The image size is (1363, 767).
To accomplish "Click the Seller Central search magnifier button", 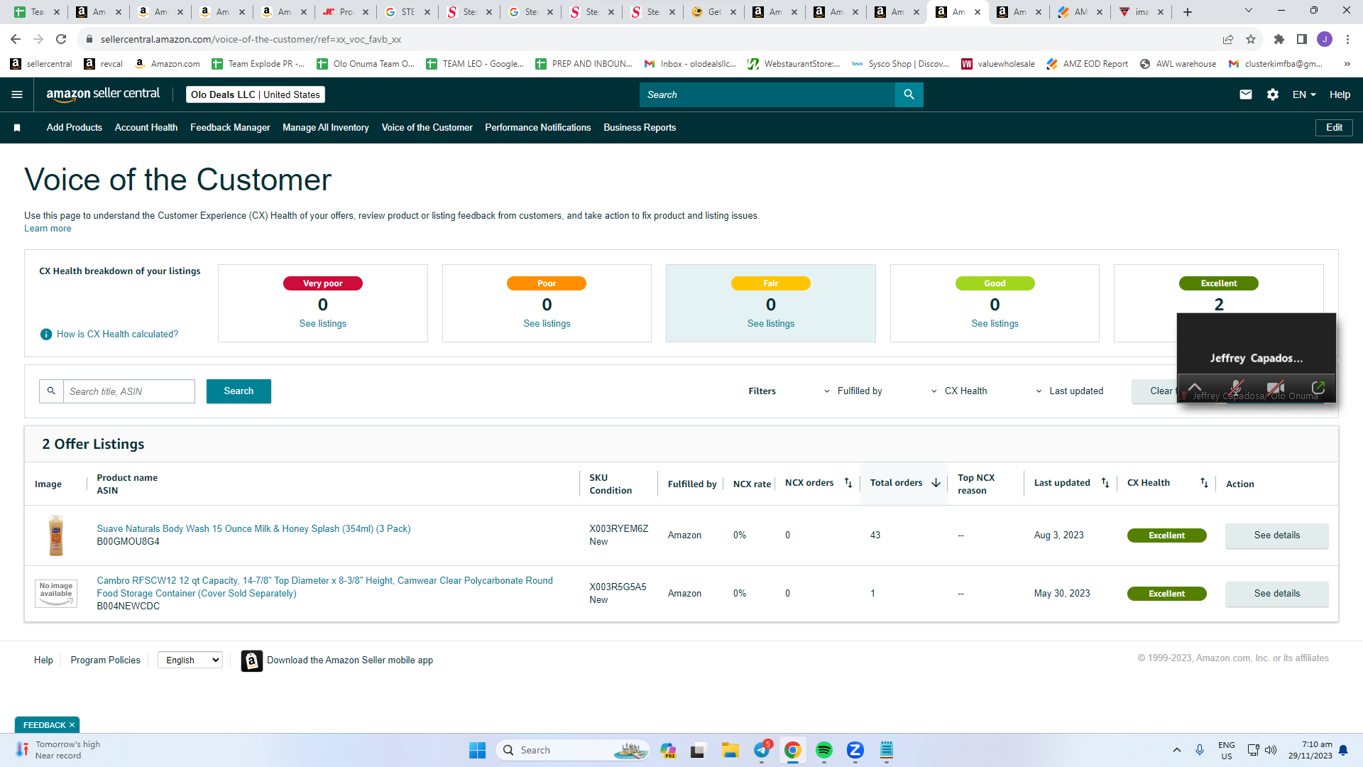I will point(909,94).
